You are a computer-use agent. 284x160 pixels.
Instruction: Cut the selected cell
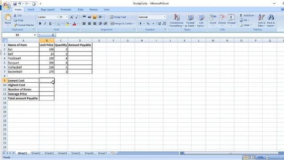tap(18, 16)
